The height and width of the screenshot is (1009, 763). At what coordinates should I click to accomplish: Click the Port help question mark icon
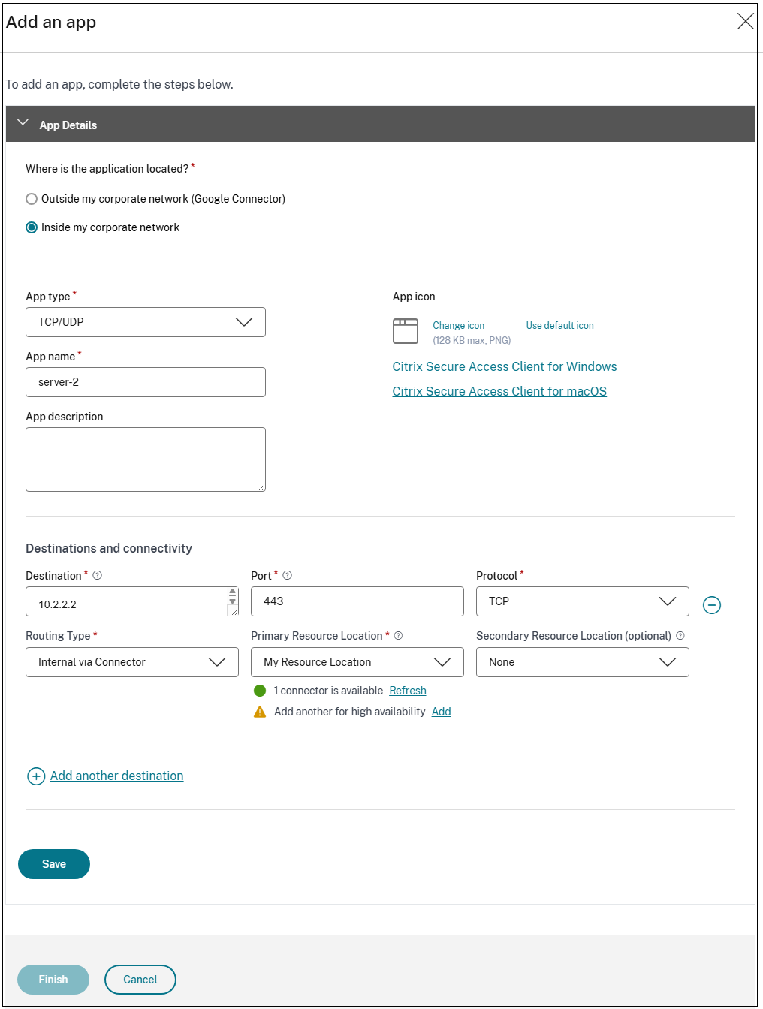click(x=288, y=576)
